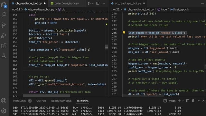Click line number 245 in right editor
Screen dimensions: 206x116
click(114, 33)
